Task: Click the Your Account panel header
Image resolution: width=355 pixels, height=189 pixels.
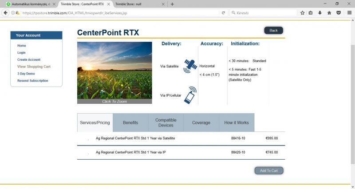Action: 36,35
